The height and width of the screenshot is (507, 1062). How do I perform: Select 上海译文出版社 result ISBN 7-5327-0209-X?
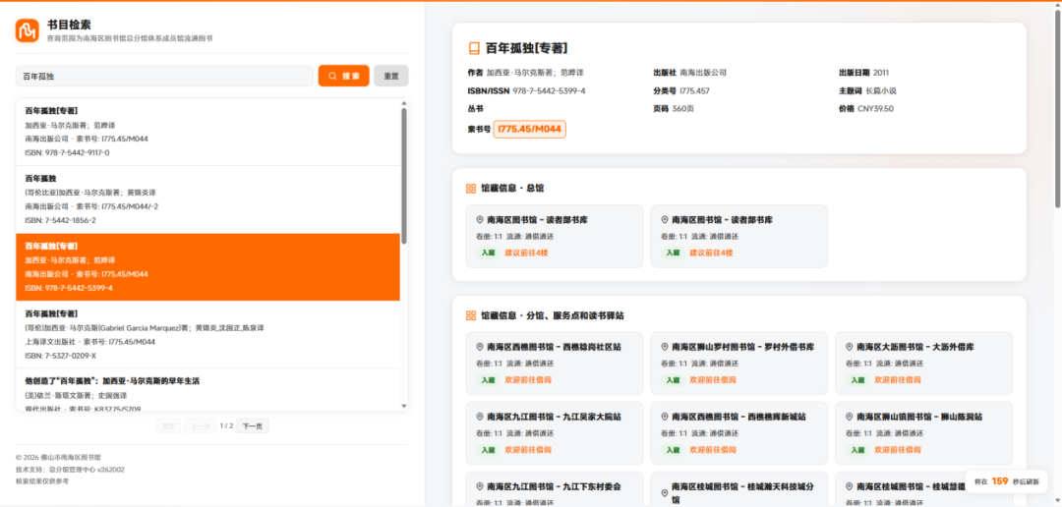coord(207,335)
